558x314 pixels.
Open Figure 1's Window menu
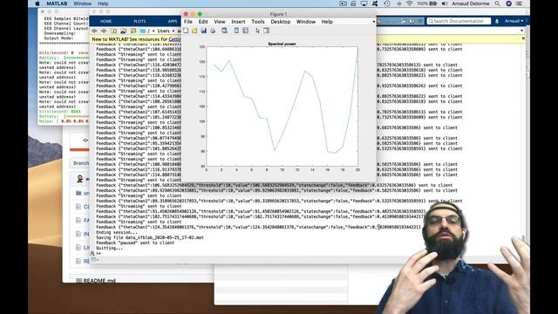tap(306, 22)
